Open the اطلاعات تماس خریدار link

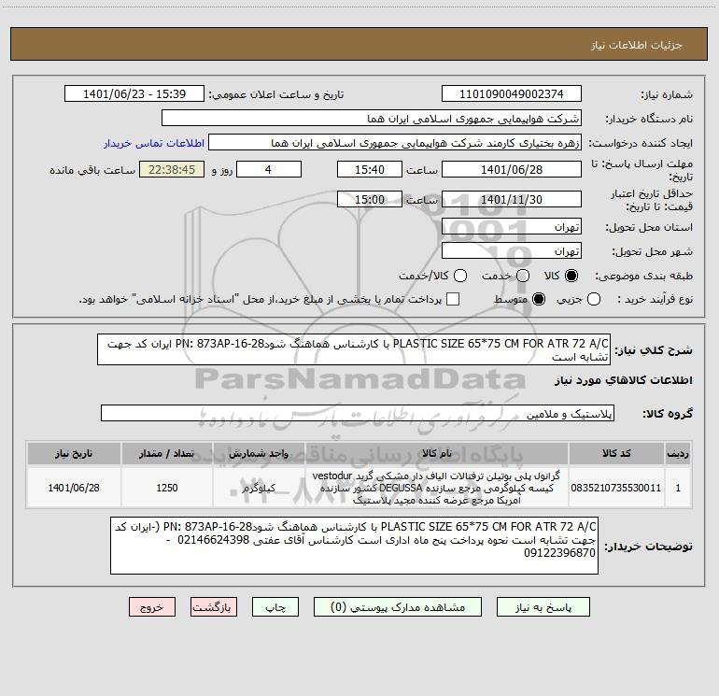click(154, 143)
